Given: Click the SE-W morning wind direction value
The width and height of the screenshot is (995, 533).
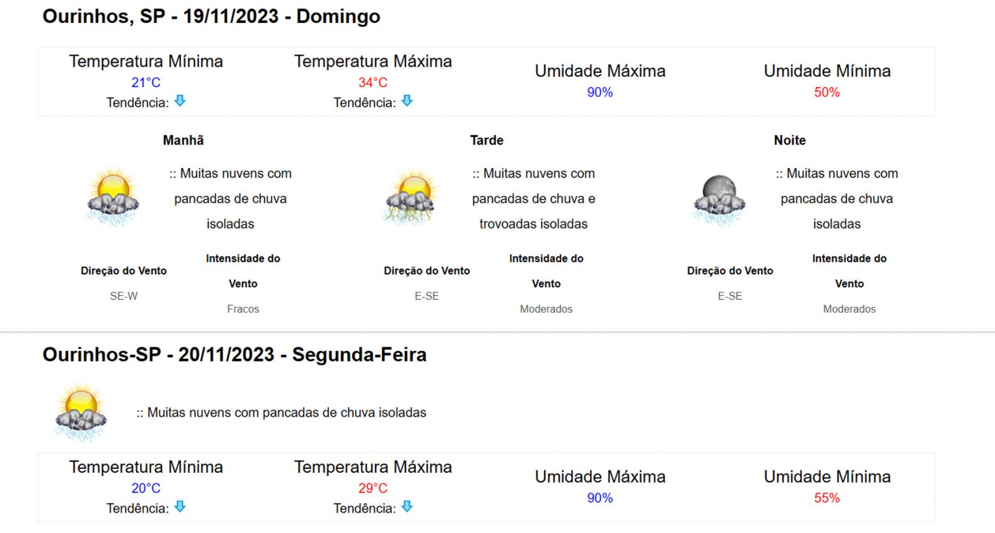Looking at the screenshot, I should click(x=124, y=296).
